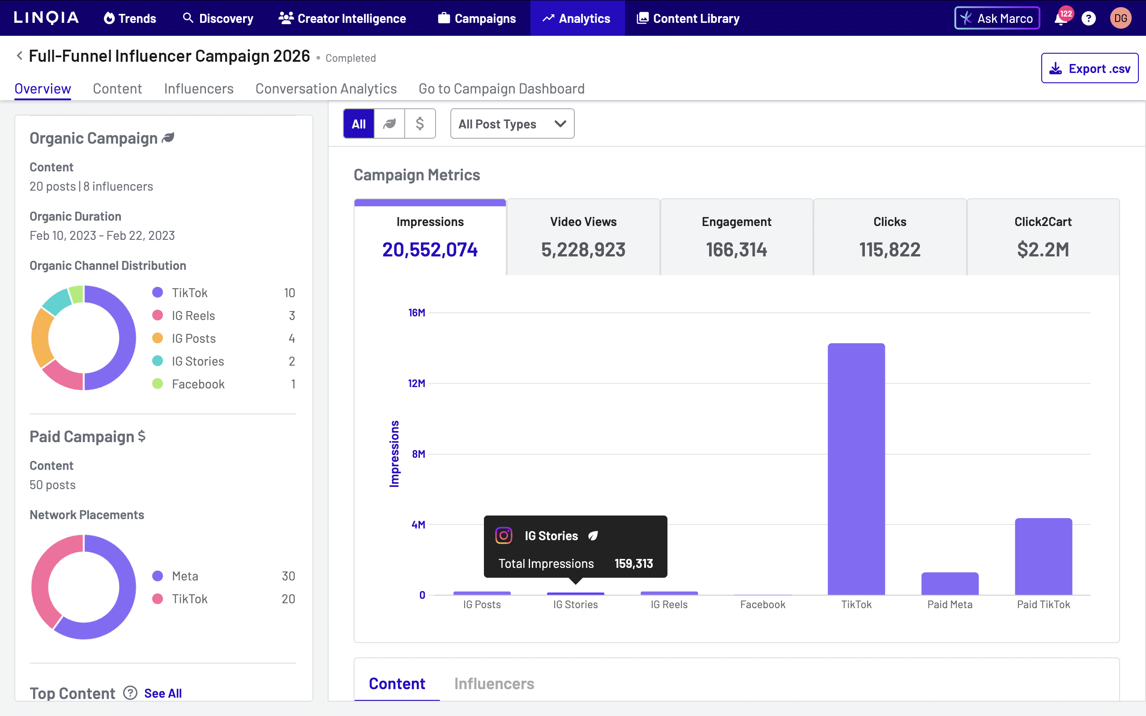Click the TikTok purple swatch in organic legend
Screen dimensions: 1146x716
coord(158,293)
